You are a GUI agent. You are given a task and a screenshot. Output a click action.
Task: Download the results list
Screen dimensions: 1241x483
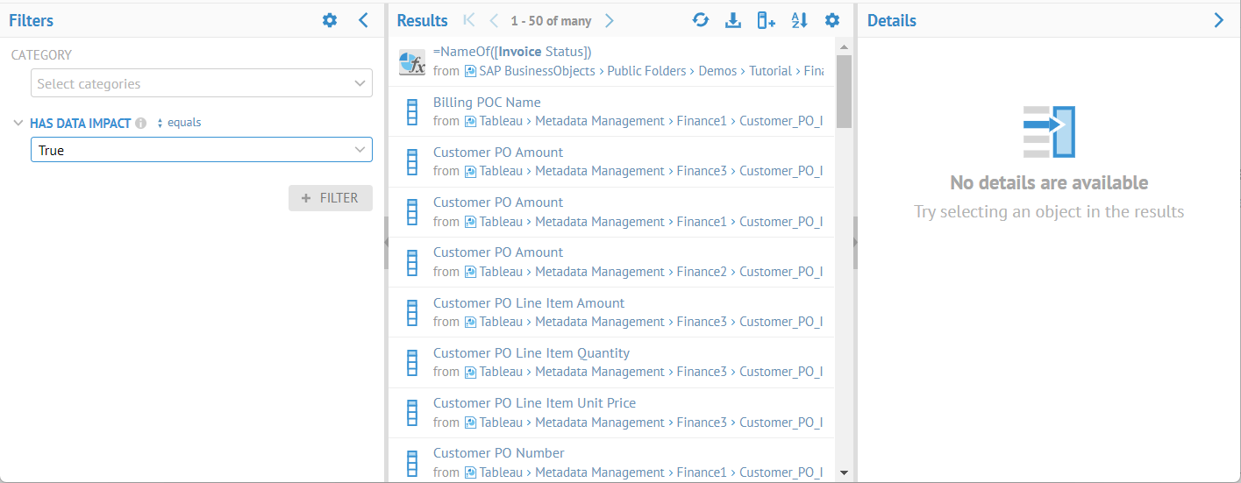click(x=733, y=20)
